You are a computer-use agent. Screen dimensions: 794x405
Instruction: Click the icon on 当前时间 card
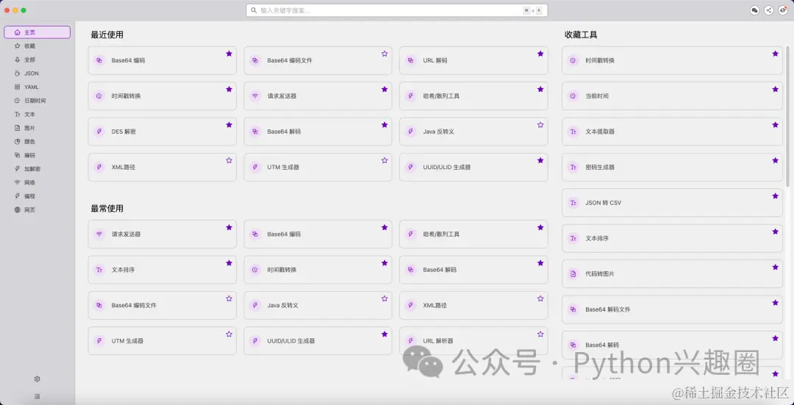573,96
